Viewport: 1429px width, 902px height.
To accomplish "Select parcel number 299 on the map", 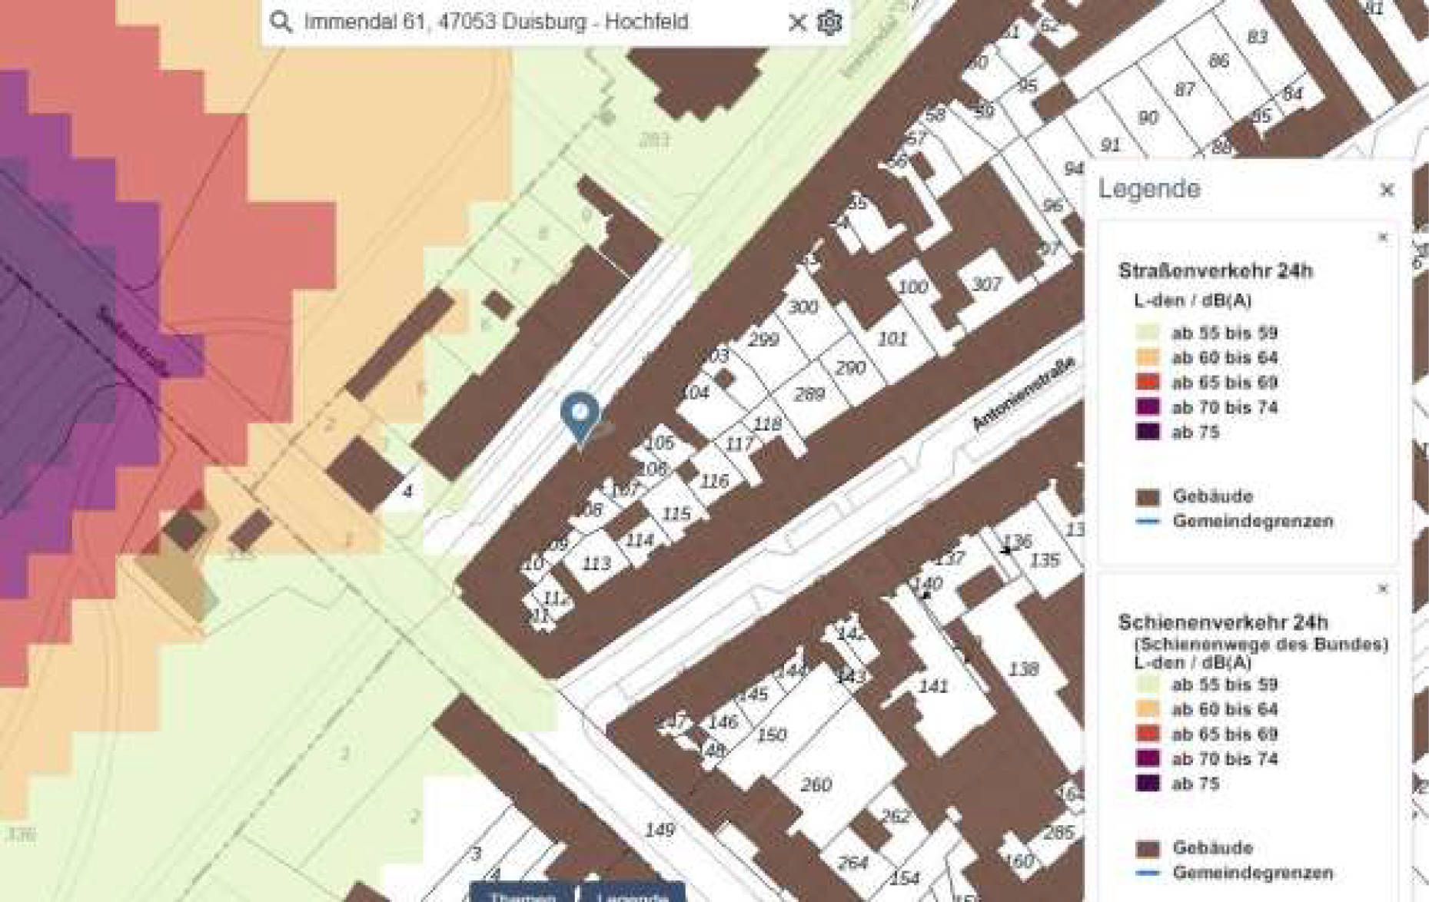I will [763, 340].
